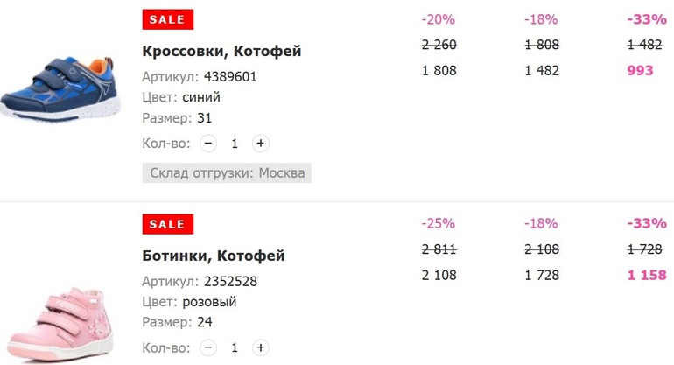Image resolution: width=674 pixels, height=365 pixels.
Task: Click the -25% discount for boots
Action: [x=438, y=225]
